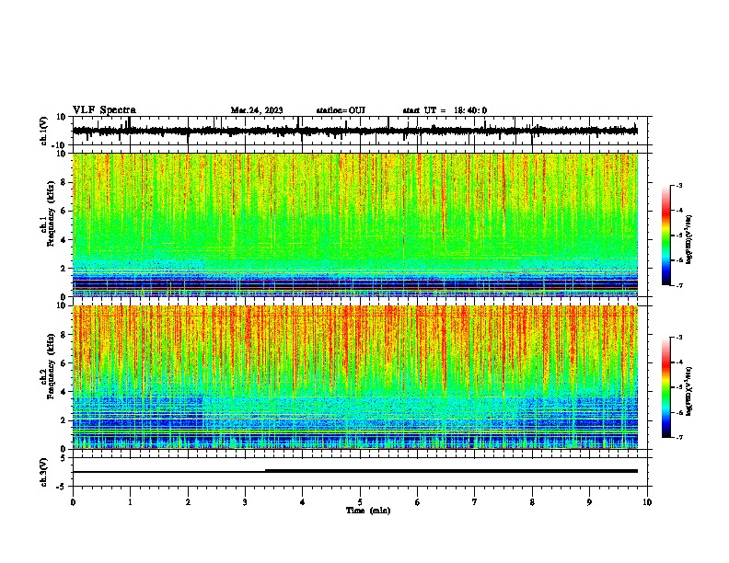Click the "-7" tick on ch.2 colorbar
Screen dimensions: 729x563
tap(679, 437)
